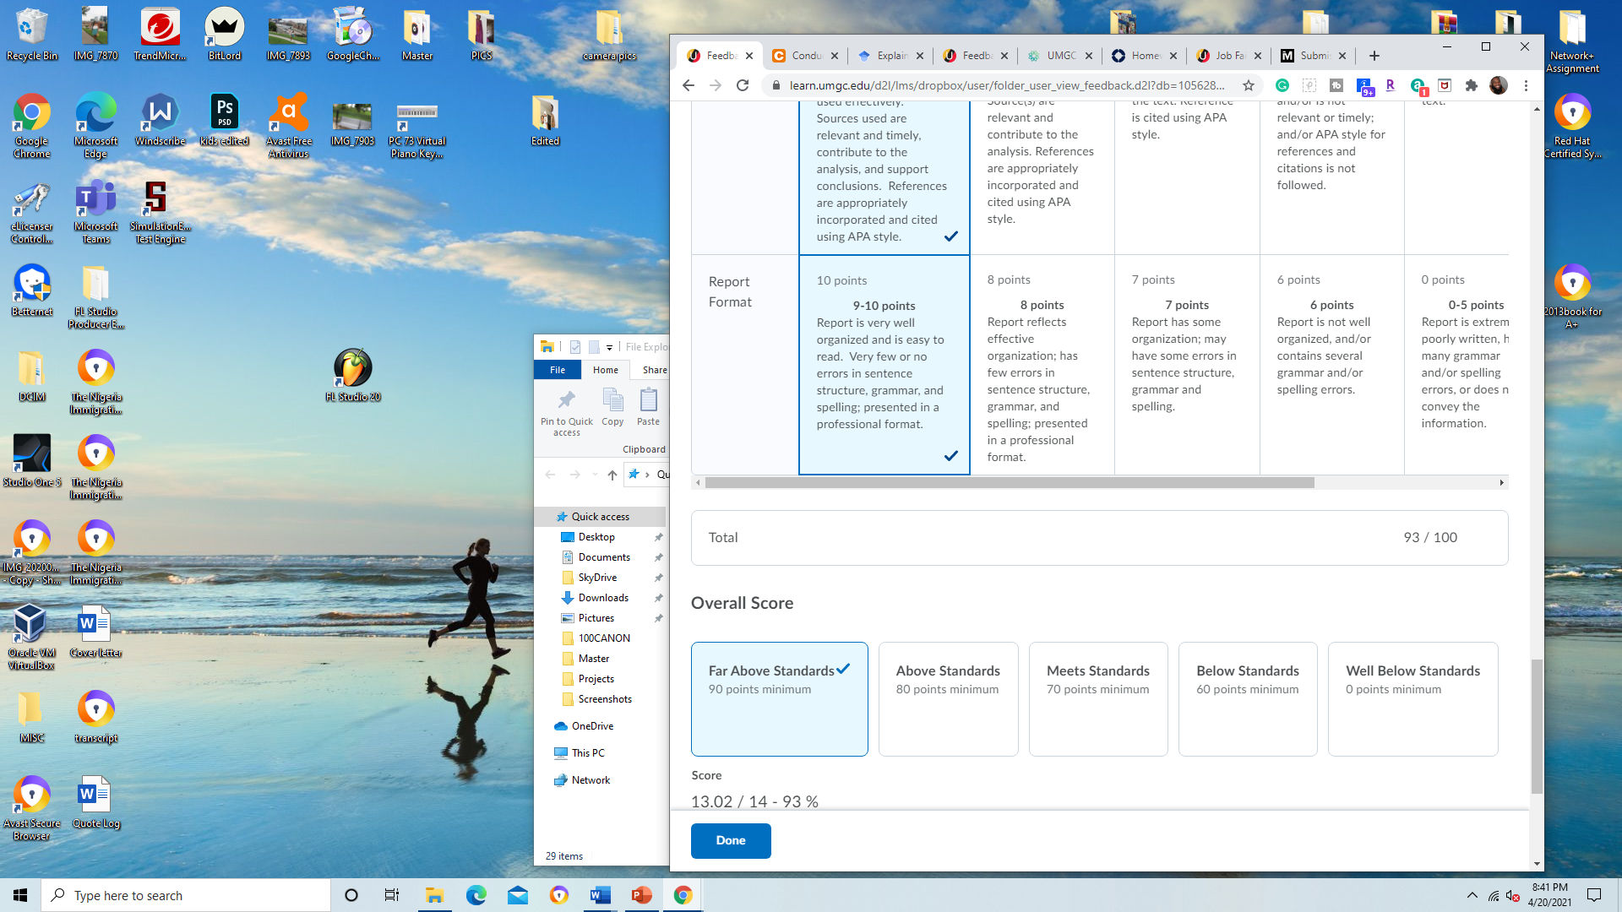The width and height of the screenshot is (1622, 912).
Task: Select Report Format 9-10 points rubric cell
Action: point(884,365)
